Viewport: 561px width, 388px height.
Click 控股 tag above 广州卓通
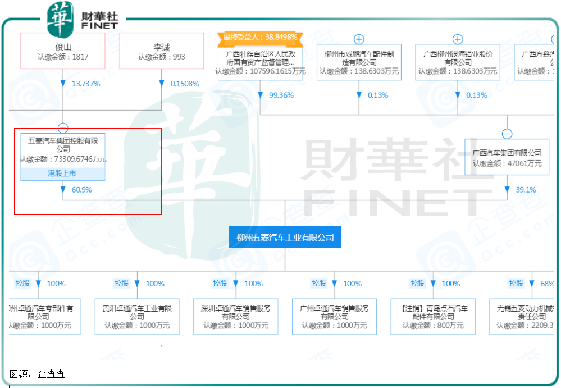pos(319,283)
